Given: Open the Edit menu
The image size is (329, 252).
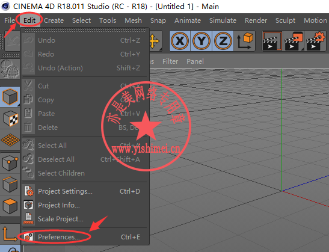Looking at the screenshot, I should coord(29,20).
